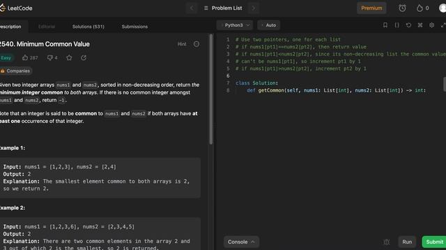The width and height of the screenshot is (446, 250).
Task: Click the bookmark icon in editor toolbar
Action: pyautogui.click(x=385, y=25)
